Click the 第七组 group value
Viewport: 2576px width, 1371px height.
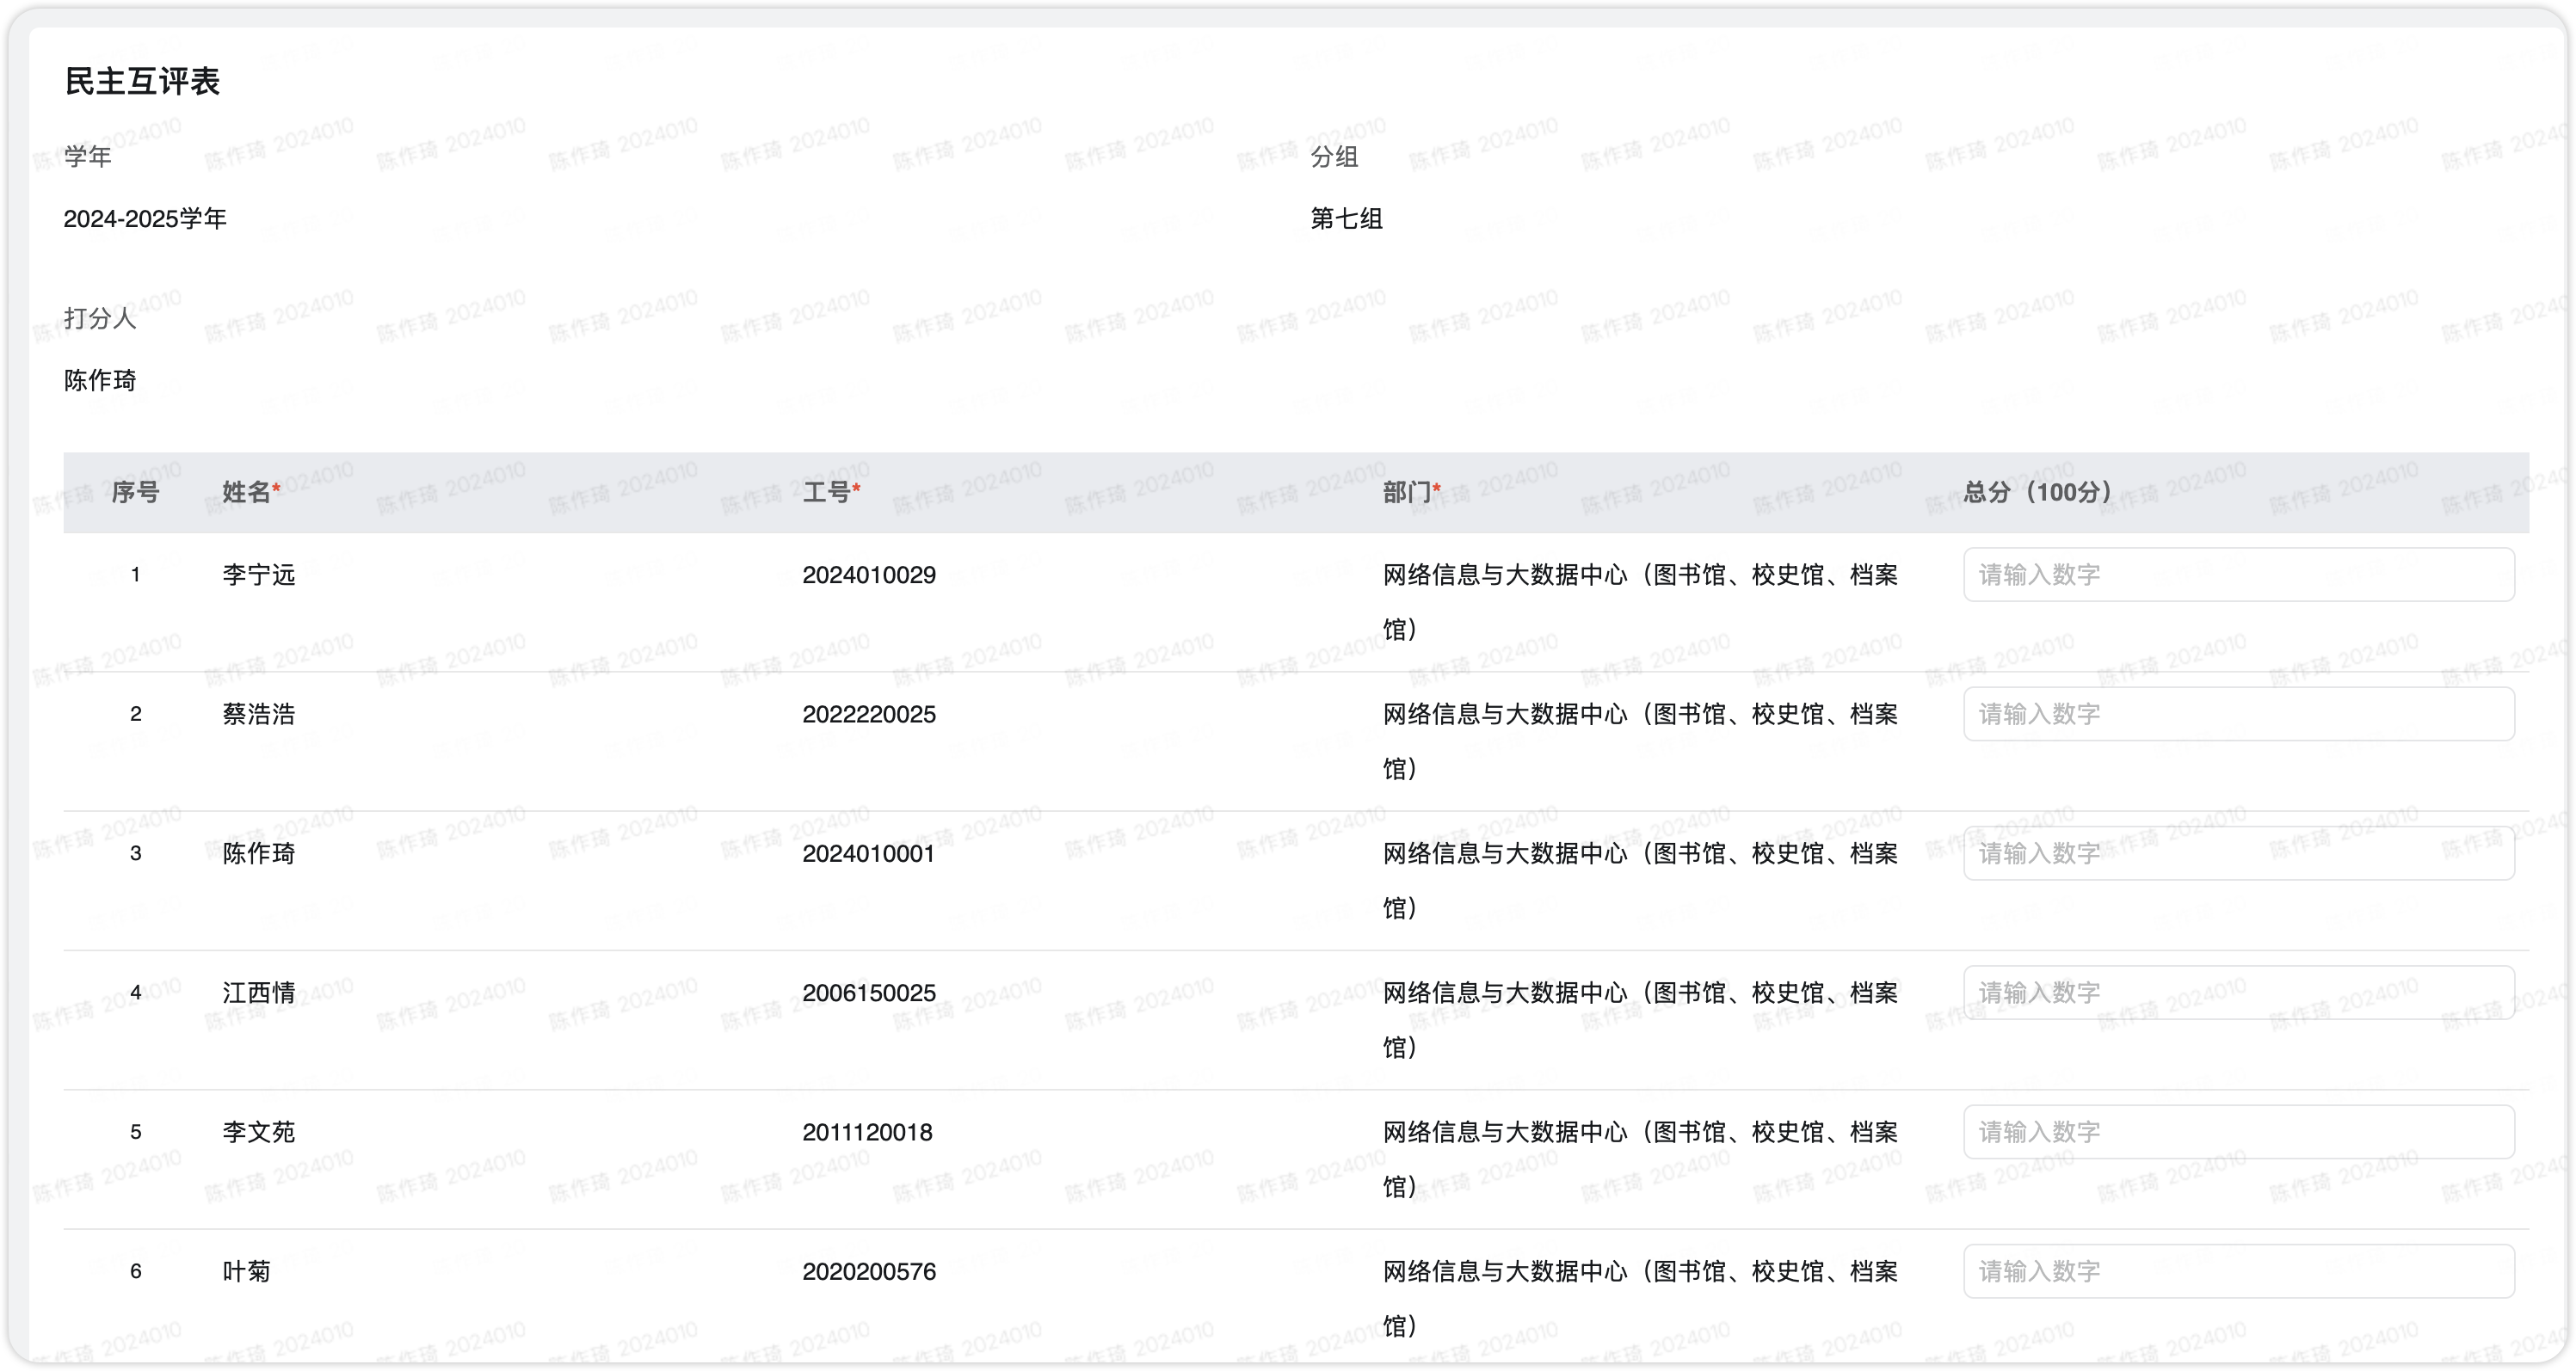pos(1346,219)
